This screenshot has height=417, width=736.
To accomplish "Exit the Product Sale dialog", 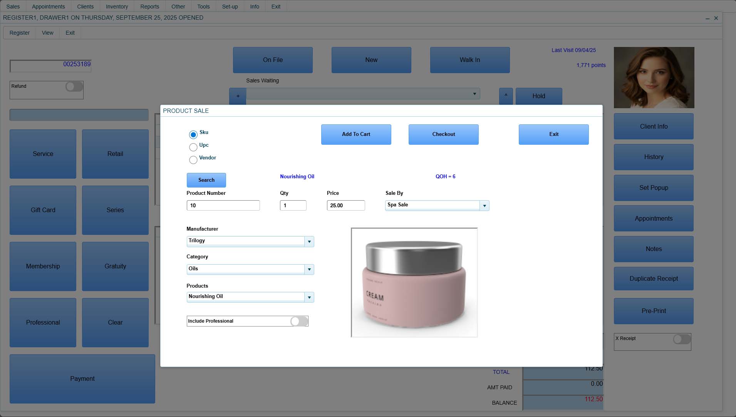I will (553, 134).
